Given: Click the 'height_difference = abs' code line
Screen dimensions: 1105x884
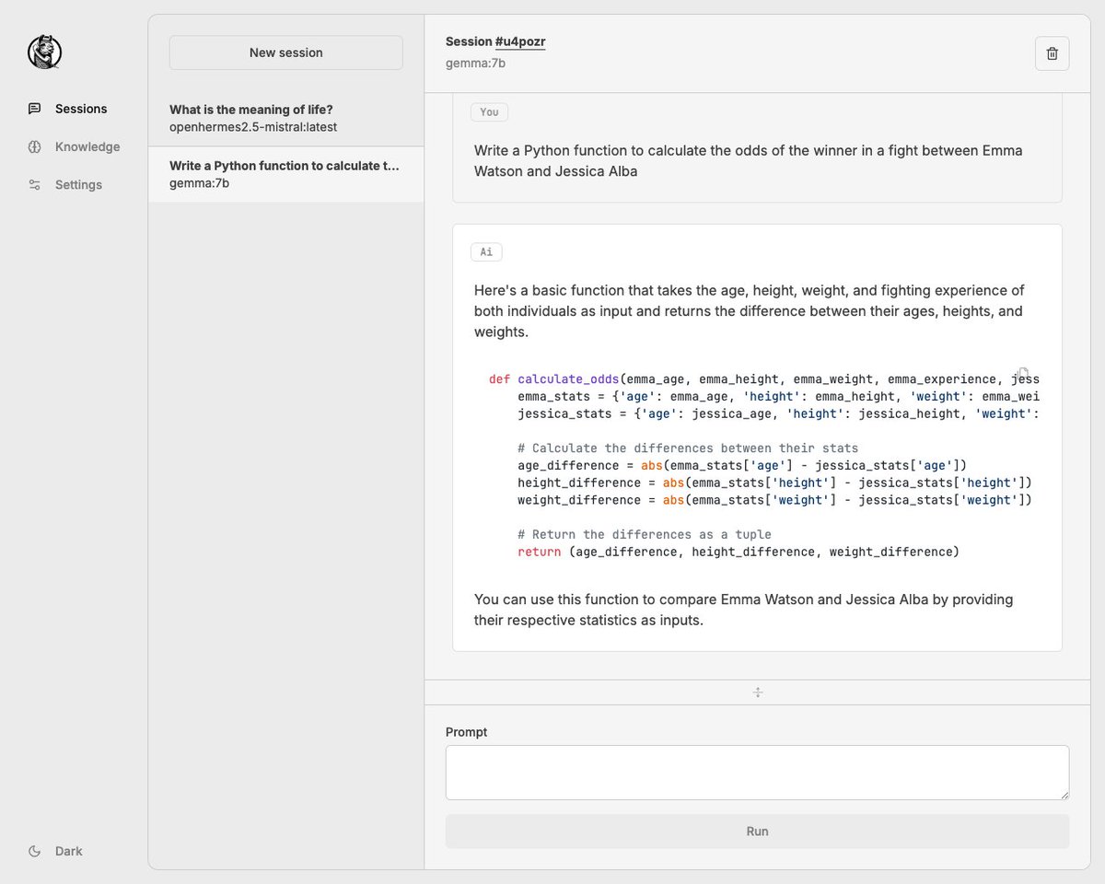Looking at the screenshot, I should pyautogui.click(x=774, y=483).
